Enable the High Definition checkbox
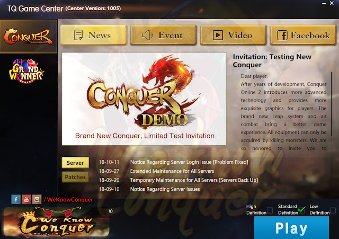The width and height of the screenshot is (339, 239). [x=270, y=210]
